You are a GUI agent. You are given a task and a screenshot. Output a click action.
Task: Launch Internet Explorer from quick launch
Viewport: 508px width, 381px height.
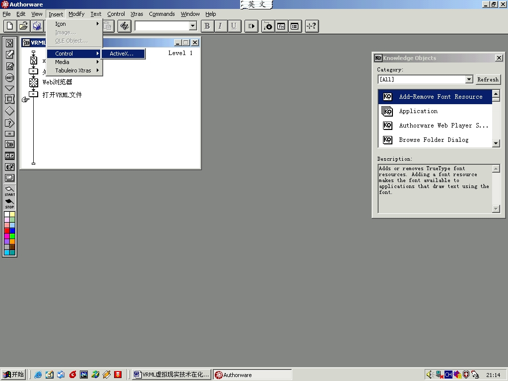click(38, 375)
